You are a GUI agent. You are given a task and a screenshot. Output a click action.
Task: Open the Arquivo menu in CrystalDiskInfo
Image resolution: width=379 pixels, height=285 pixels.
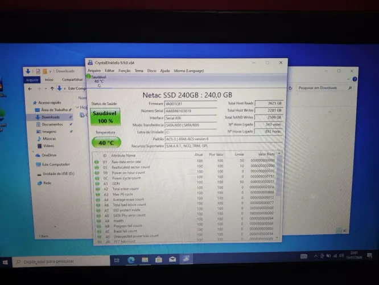94,71
